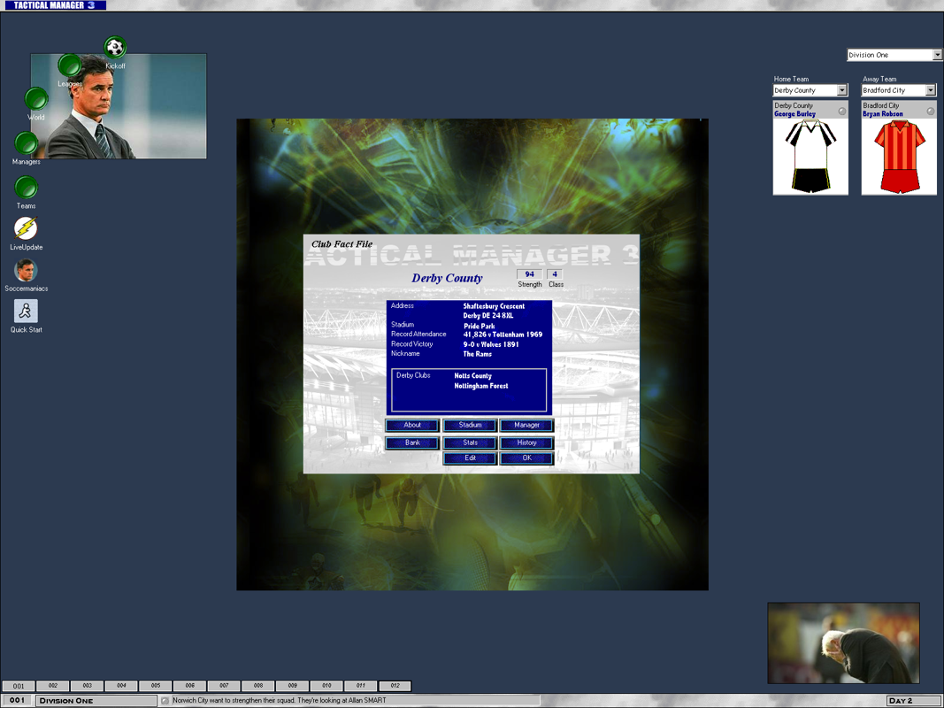944x708 pixels.
Task: View the club's Bank information
Action: 412,441
